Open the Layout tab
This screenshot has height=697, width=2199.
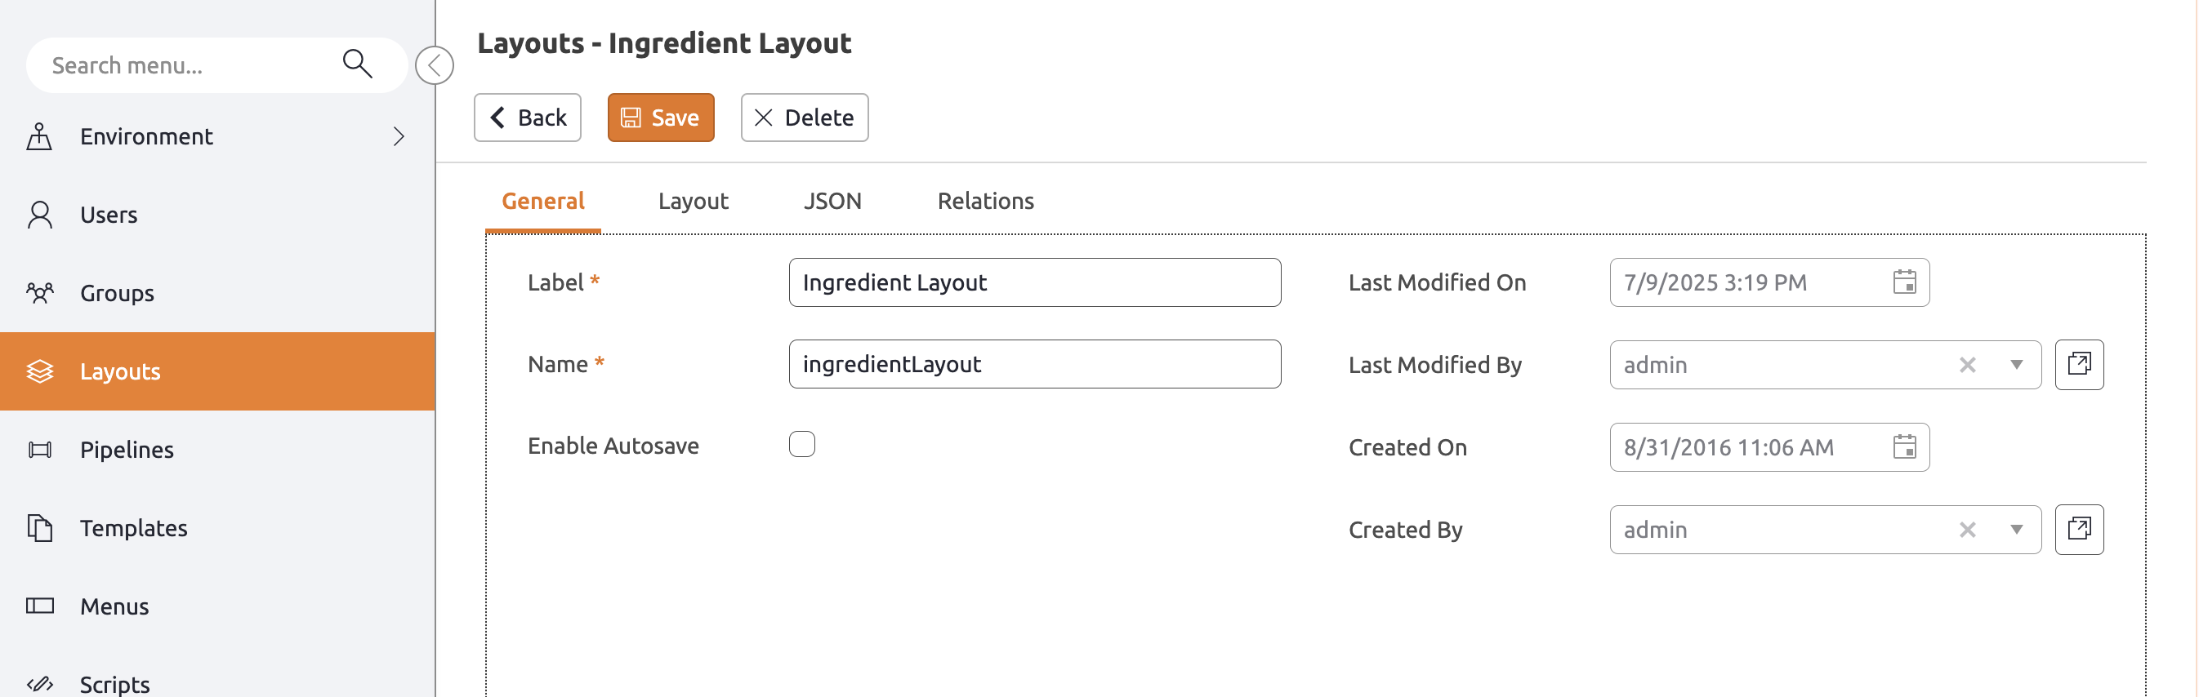click(x=693, y=202)
